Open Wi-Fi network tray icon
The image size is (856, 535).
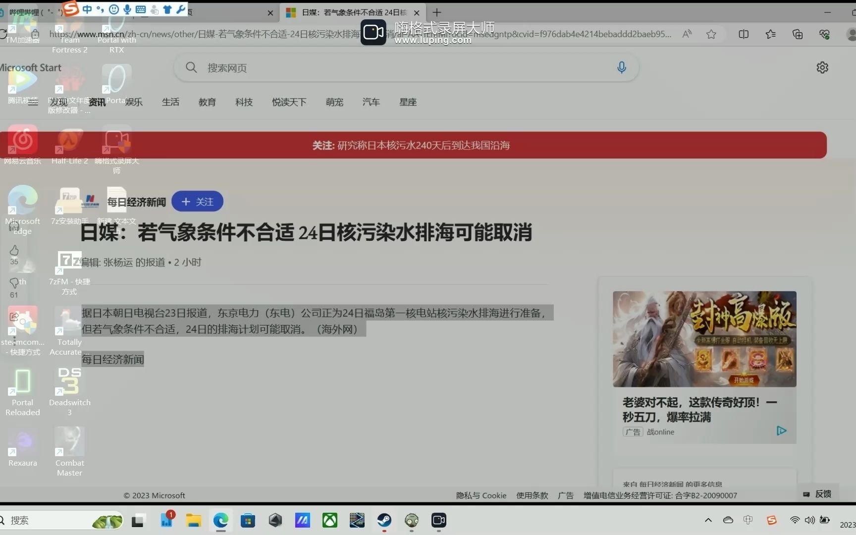pyautogui.click(x=795, y=520)
